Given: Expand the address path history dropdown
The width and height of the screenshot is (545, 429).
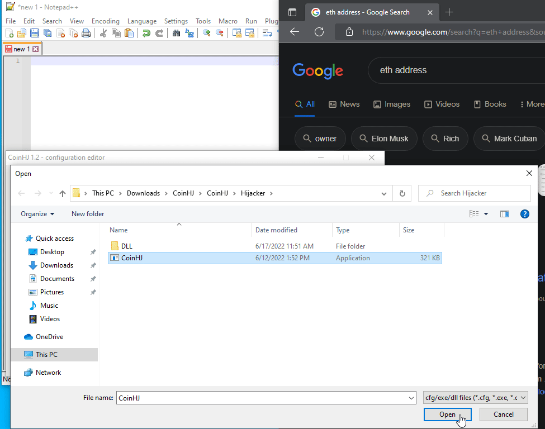Looking at the screenshot, I should coord(383,193).
